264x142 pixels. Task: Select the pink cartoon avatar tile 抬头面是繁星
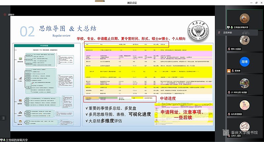pyautogui.click(x=244, y=105)
